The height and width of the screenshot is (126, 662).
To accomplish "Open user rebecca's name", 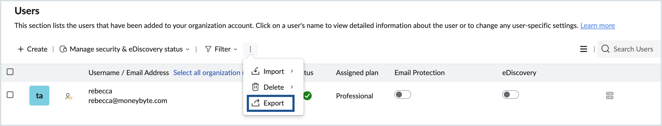I will [x=100, y=91].
